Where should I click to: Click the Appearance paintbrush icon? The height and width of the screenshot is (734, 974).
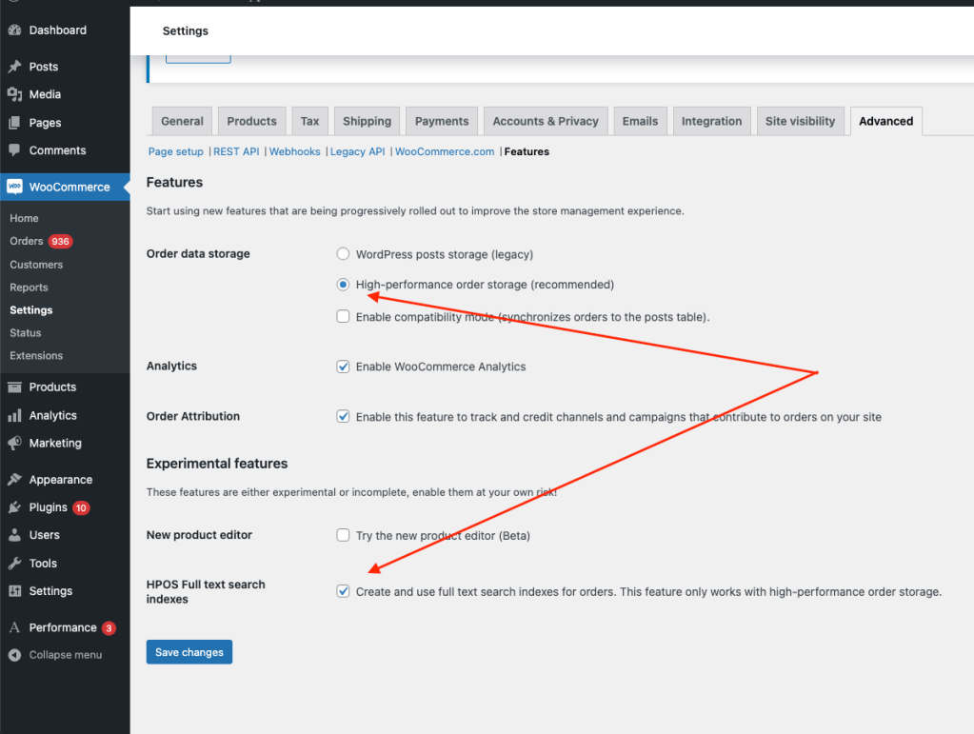pyautogui.click(x=14, y=480)
